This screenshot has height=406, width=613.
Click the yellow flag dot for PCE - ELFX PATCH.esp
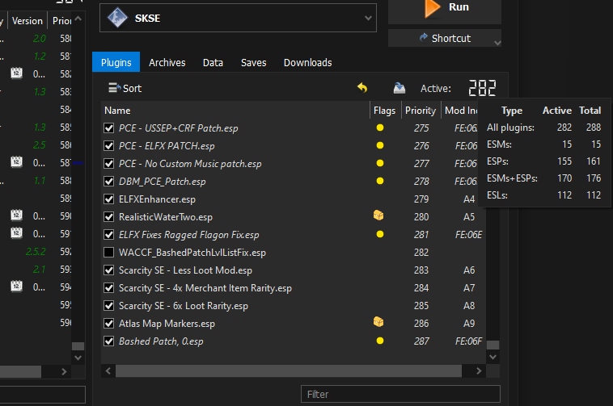pos(379,145)
